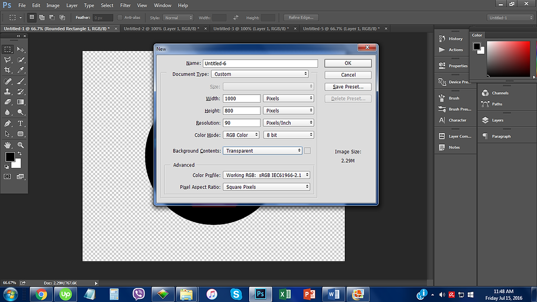Image resolution: width=537 pixels, height=302 pixels.
Task: Select Add to Selection mode option
Action: 42,18
